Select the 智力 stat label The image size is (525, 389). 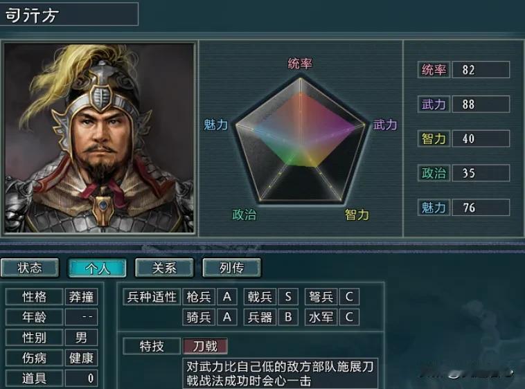(x=434, y=138)
